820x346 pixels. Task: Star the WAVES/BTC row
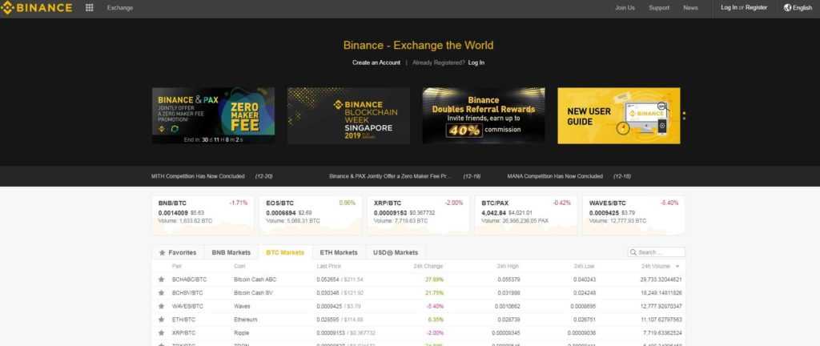[161, 305]
